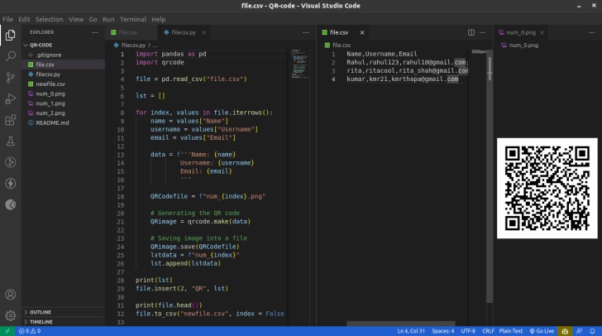Switch to the file.csv tab in left group

(x=131, y=32)
